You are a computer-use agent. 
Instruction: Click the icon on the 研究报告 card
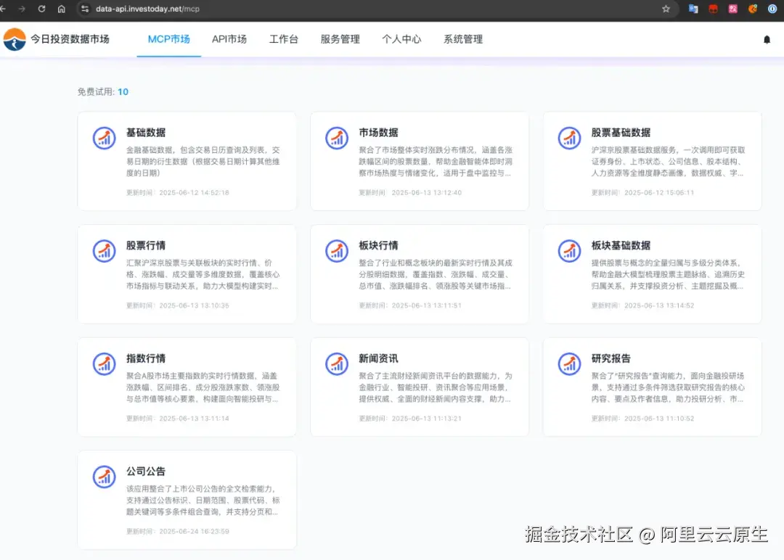(x=568, y=363)
